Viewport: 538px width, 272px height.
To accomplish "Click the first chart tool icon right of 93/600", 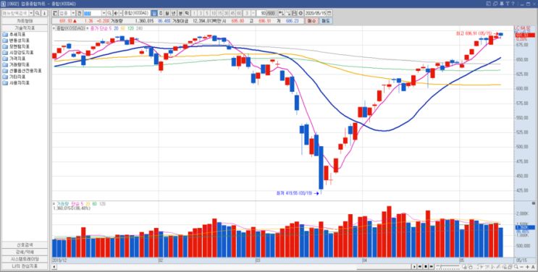I will 281,13.
